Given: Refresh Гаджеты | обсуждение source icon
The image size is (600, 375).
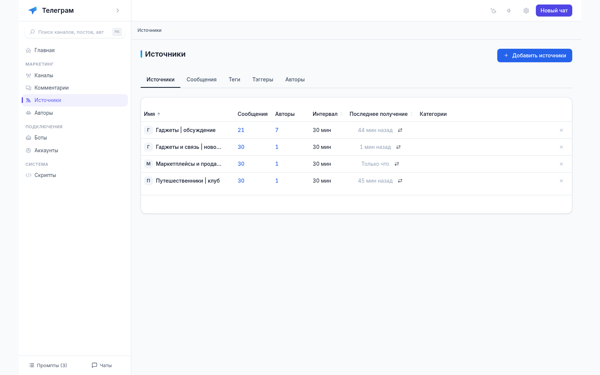Looking at the screenshot, I should (x=400, y=130).
